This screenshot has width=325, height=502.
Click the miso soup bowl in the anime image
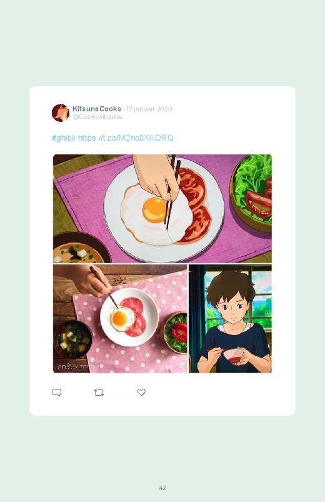(81, 248)
